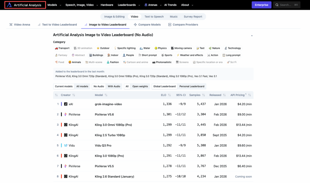310x183 pixels.
Task: Sort table by ELO column arrows
Action: (170, 95)
